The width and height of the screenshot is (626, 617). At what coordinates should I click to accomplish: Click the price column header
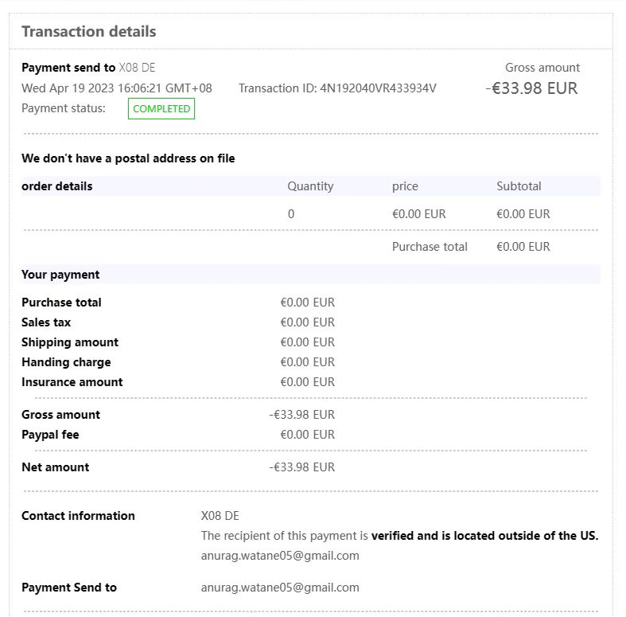(405, 186)
